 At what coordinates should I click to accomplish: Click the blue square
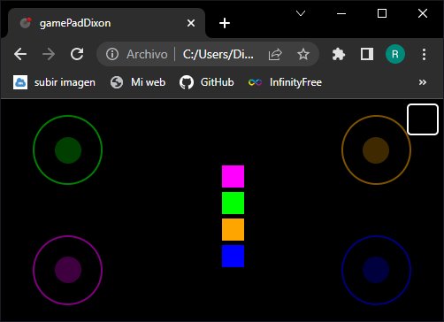(x=233, y=256)
